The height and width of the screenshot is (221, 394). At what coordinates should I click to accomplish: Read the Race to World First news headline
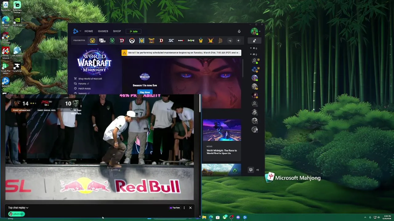click(222, 152)
